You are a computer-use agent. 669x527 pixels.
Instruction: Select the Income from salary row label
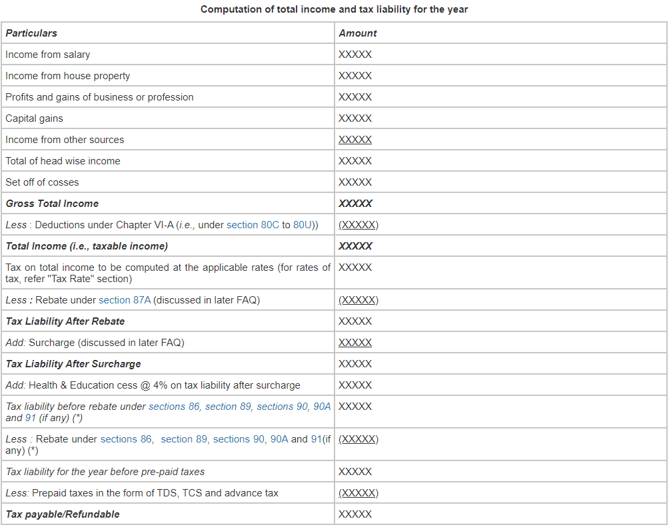click(x=47, y=55)
